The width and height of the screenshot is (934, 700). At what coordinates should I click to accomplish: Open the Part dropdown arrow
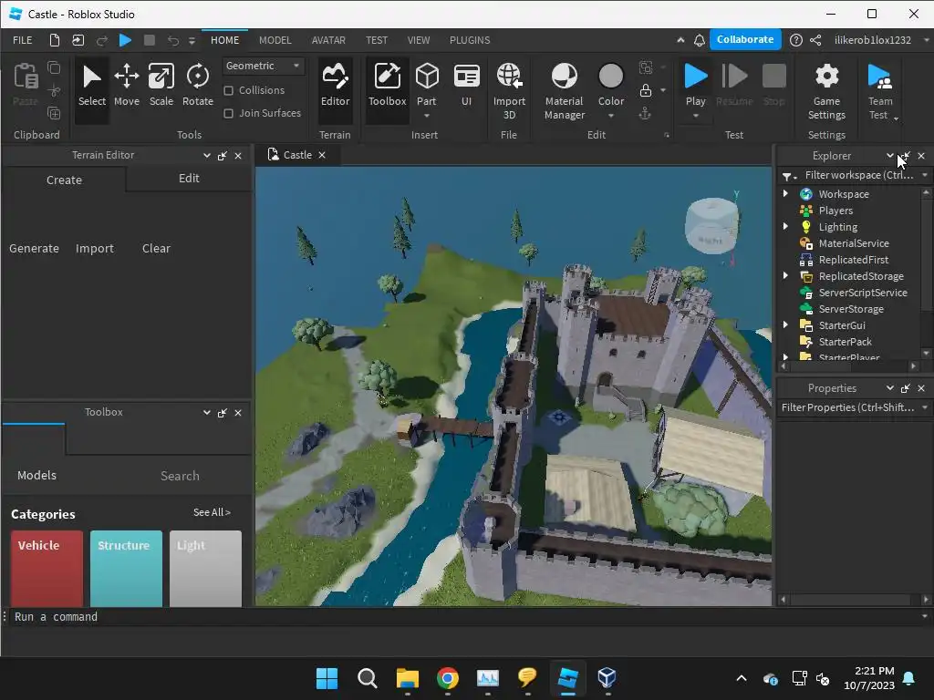pos(427,116)
